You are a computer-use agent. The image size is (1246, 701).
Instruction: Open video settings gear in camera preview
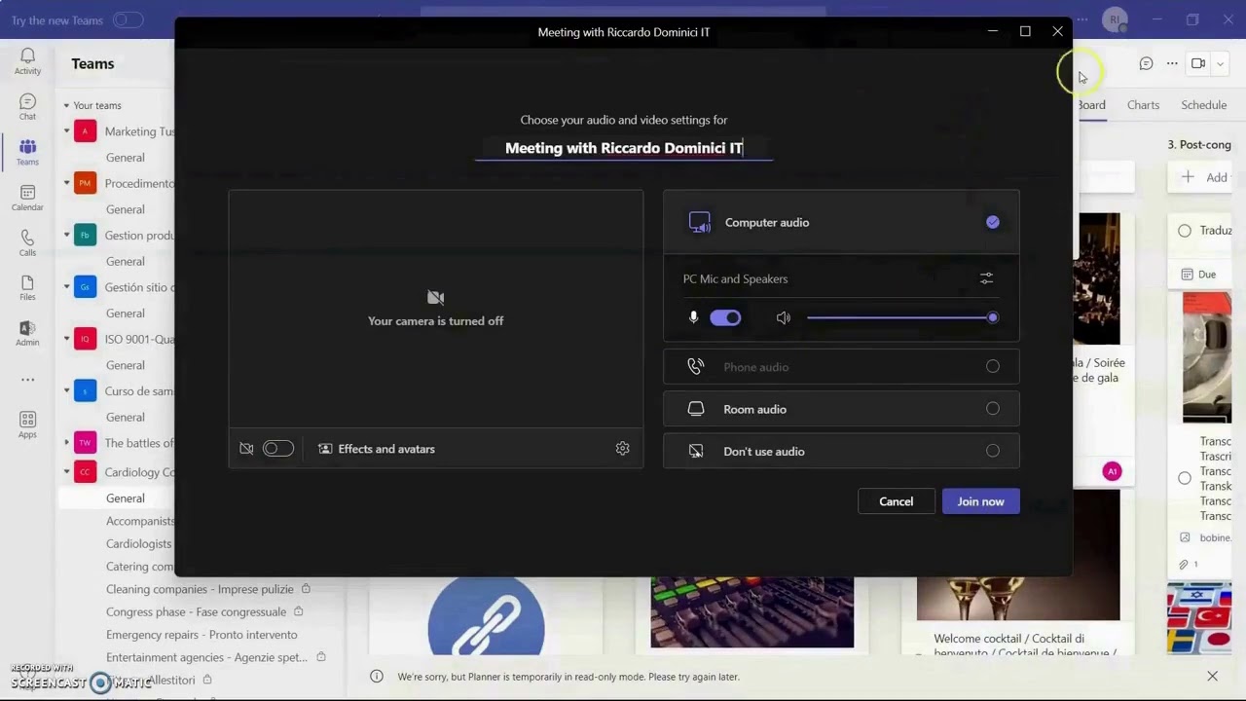(622, 449)
